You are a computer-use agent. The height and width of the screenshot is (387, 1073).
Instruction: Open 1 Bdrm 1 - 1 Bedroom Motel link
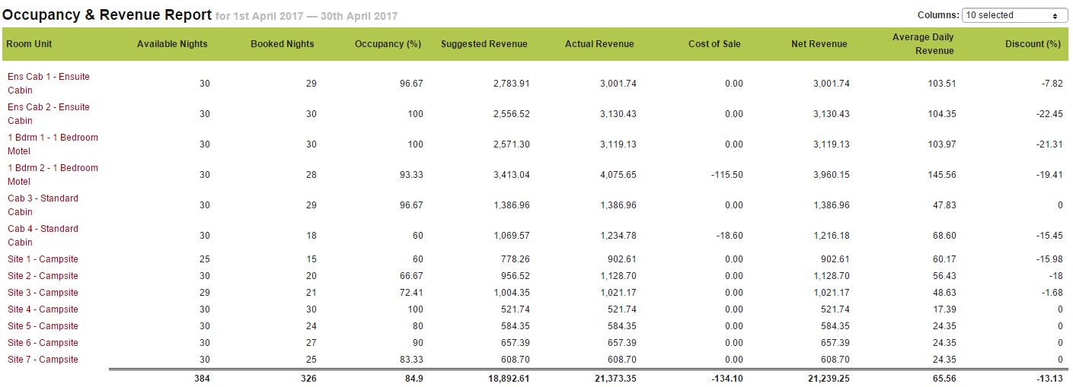click(x=53, y=144)
